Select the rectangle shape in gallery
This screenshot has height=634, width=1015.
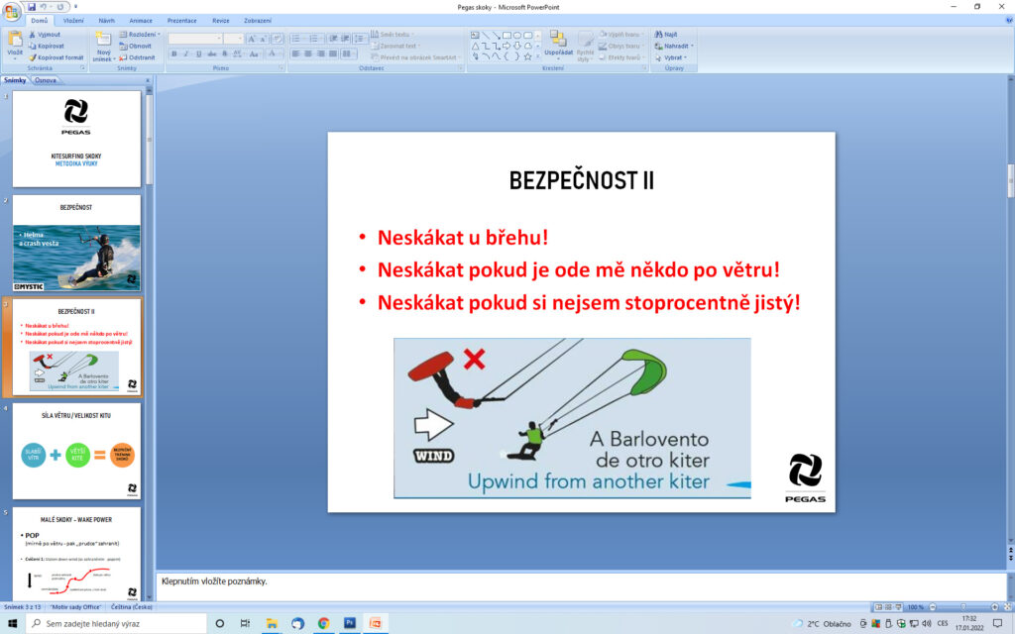tap(507, 35)
